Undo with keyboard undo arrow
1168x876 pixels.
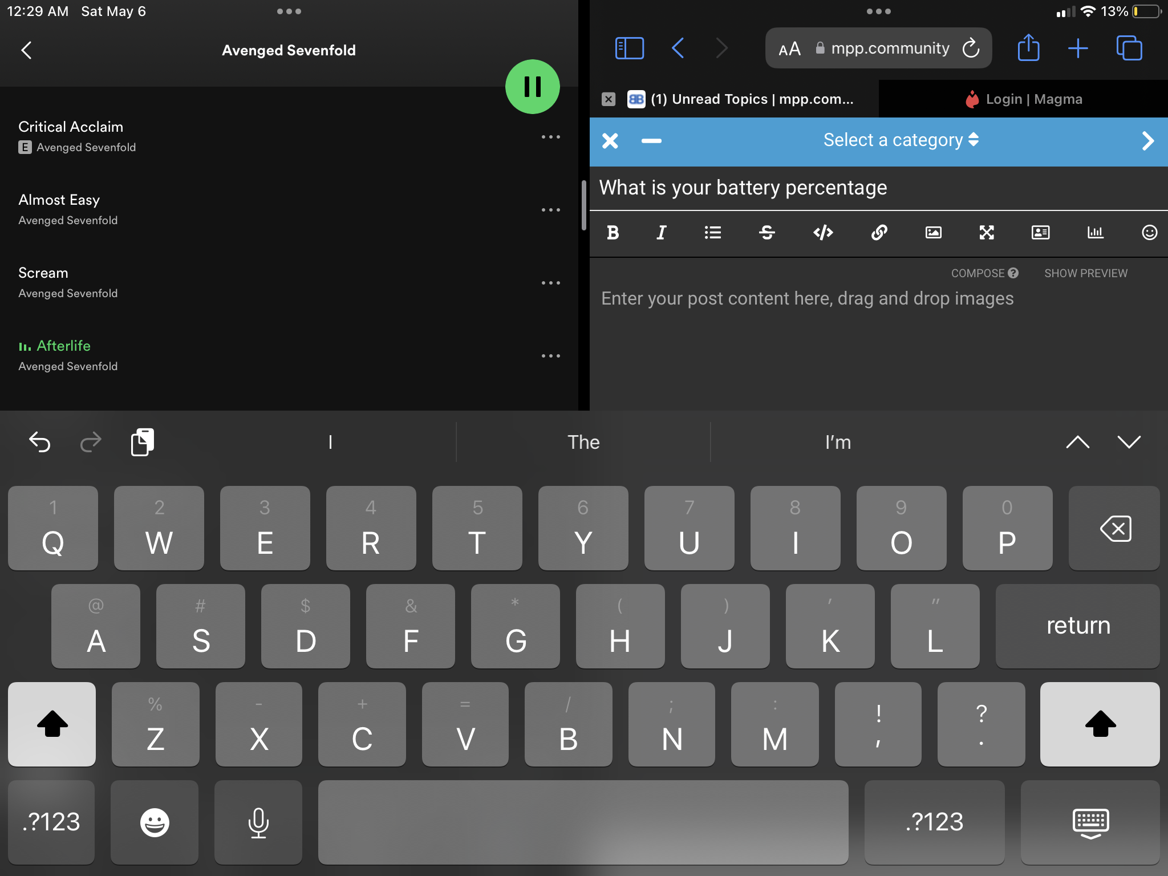(x=40, y=442)
